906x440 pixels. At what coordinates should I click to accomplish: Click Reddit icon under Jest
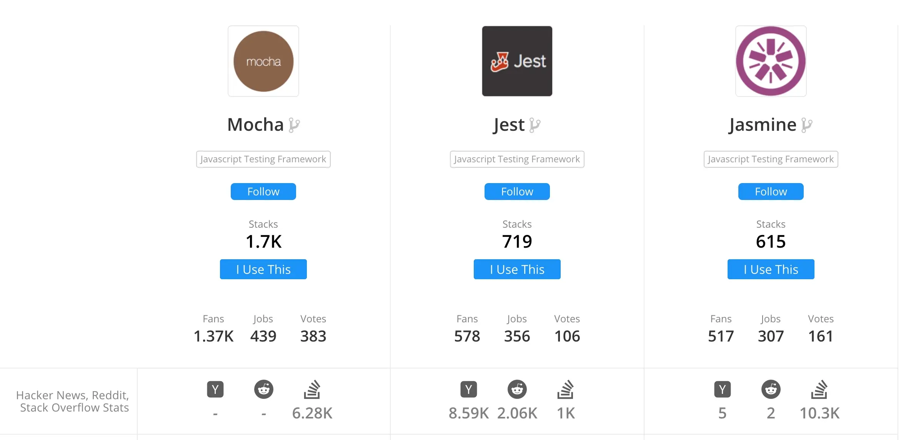point(517,389)
